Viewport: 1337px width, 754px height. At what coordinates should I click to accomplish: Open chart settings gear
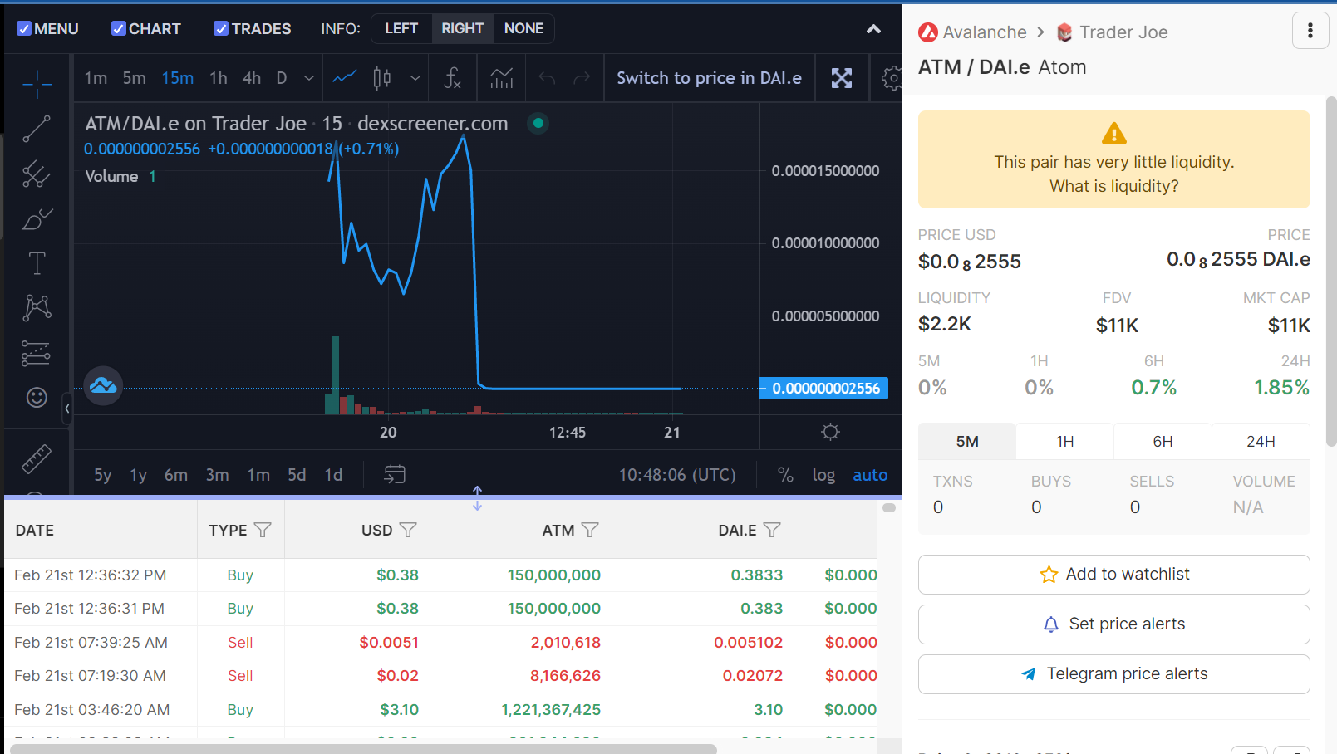point(891,78)
